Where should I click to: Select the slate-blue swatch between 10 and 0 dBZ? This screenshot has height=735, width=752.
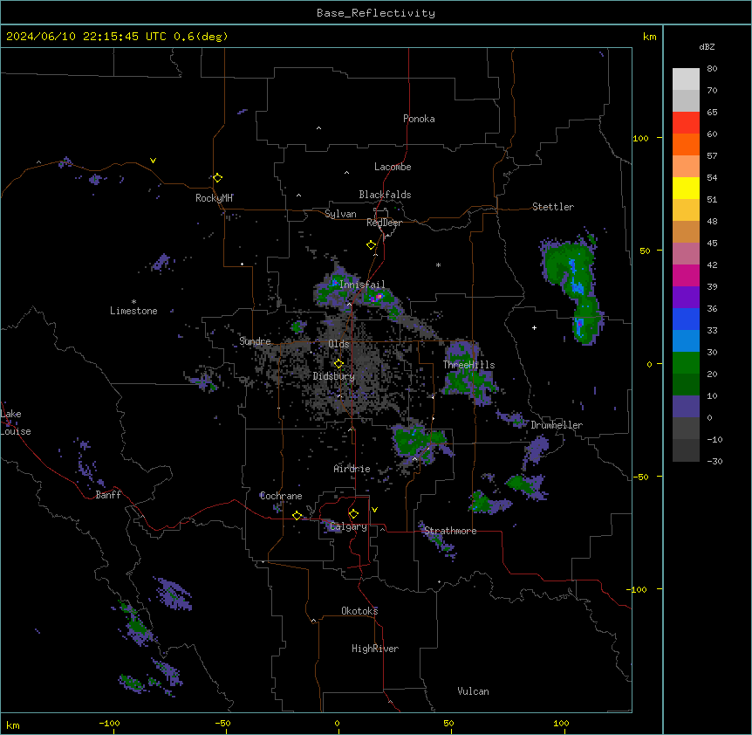tap(686, 407)
